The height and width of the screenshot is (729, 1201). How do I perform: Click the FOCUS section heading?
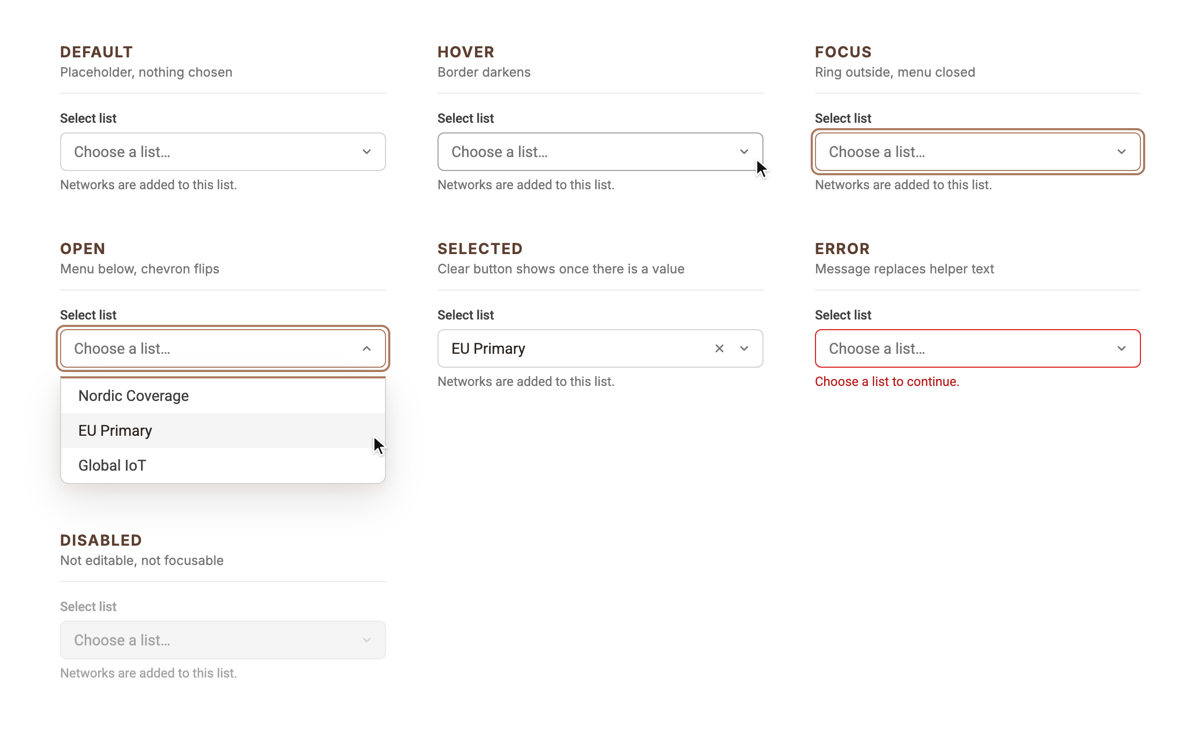pyautogui.click(x=843, y=52)
